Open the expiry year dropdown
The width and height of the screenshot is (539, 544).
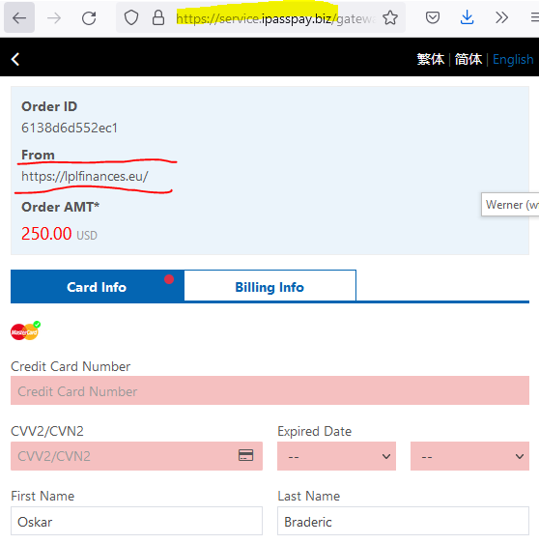[x=469, y=456]
